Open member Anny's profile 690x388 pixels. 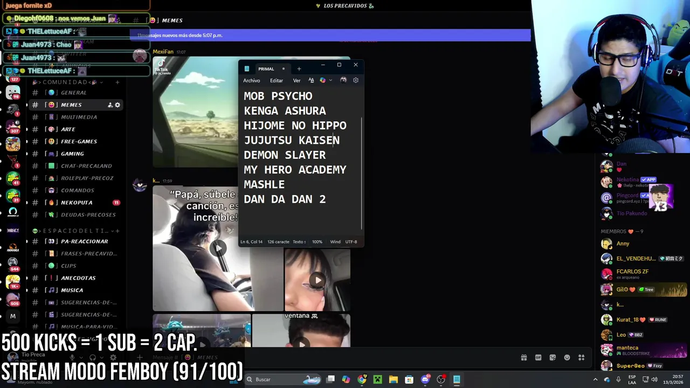pos(643,244)
